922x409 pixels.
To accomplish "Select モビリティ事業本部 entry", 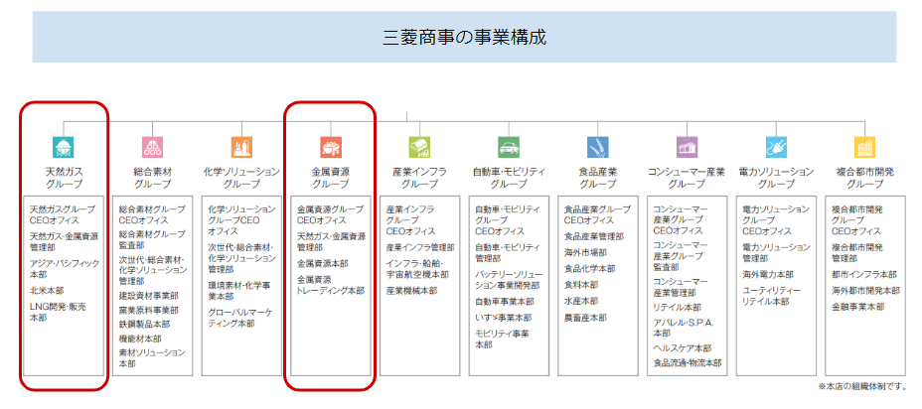I will 502,340.
